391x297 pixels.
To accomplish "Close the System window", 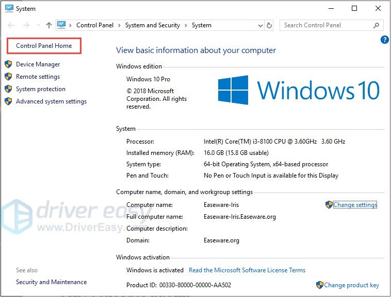I will [378, 8].
